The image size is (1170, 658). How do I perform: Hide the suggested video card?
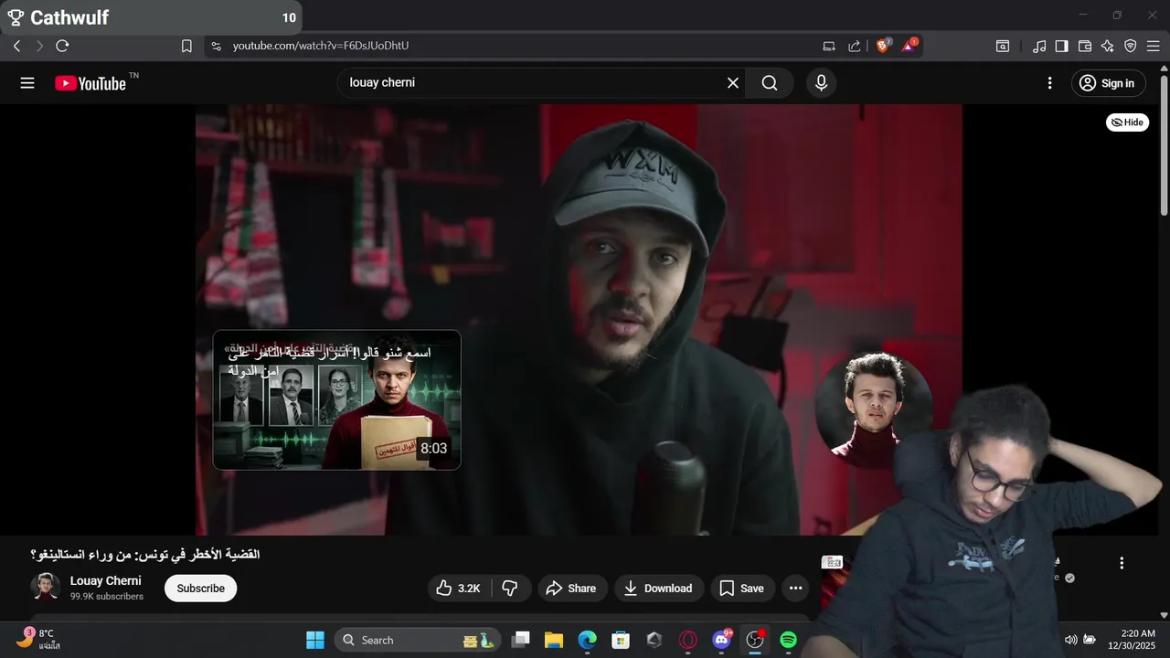tap(1127, 122)
